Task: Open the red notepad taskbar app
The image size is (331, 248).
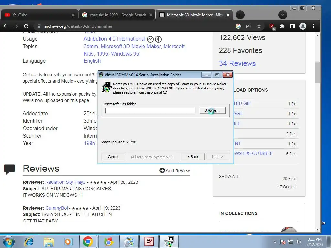Action: (x=149, y=242)
